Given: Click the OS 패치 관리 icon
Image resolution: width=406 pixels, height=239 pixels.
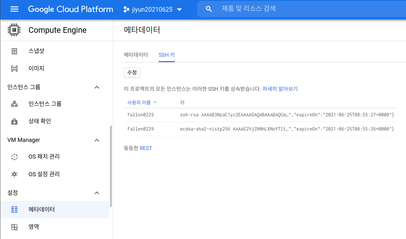Looking at the screenshot, I should pos(14,157).
